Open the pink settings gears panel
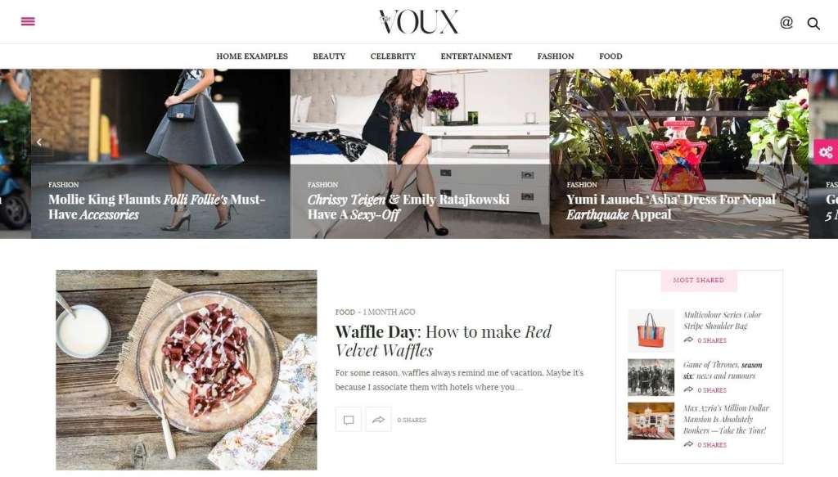 826,152
